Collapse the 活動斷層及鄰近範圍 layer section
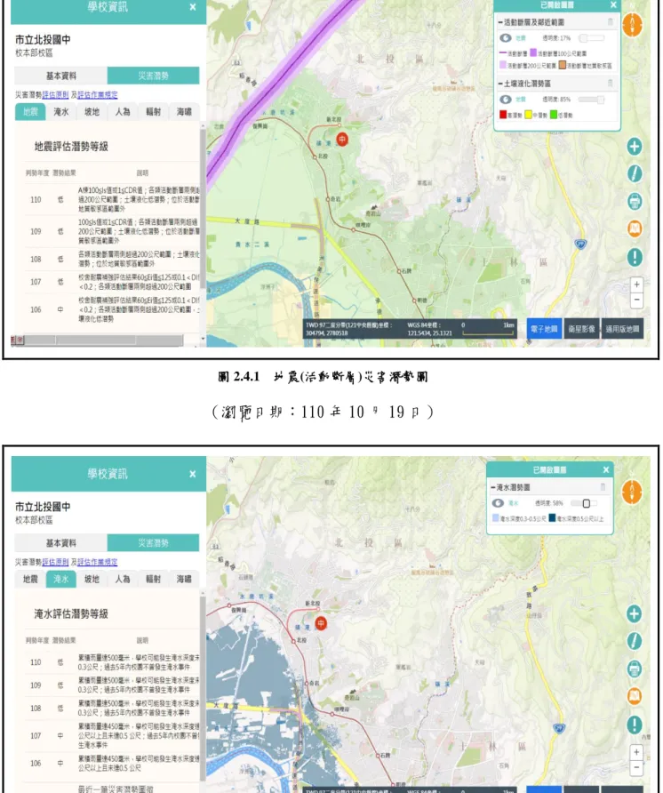This screenshot has width=663, height=793. [x=500, y=22]
